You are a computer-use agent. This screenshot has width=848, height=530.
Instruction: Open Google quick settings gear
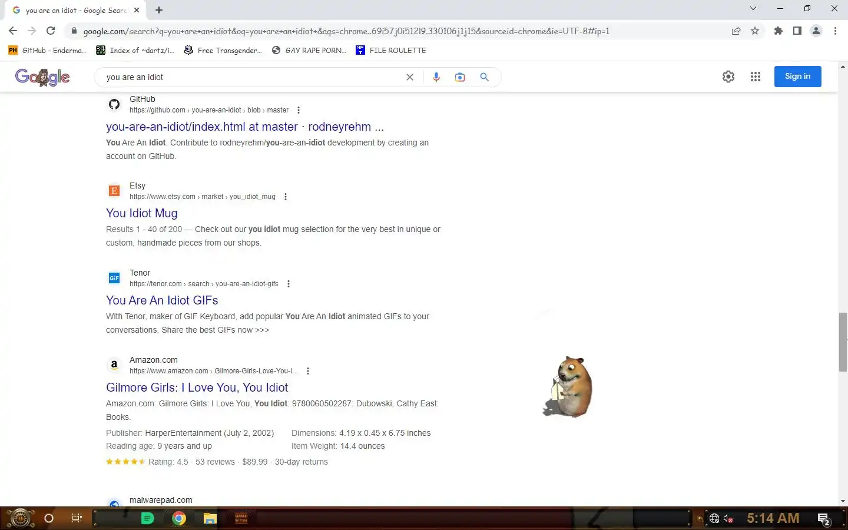(728, 77)
